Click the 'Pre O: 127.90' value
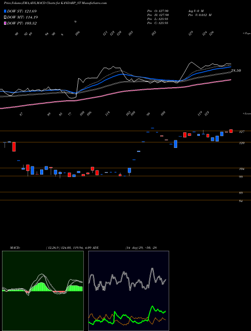Image resolution: width=251 pixels, height=331 pixels. (x=158, y=11)
